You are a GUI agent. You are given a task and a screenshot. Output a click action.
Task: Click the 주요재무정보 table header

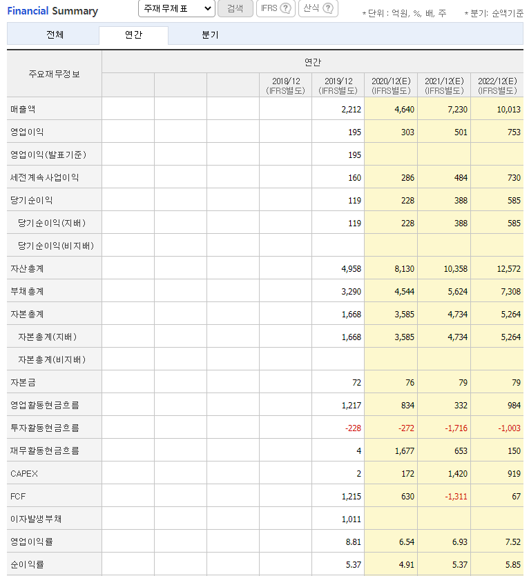pos(54,74)
